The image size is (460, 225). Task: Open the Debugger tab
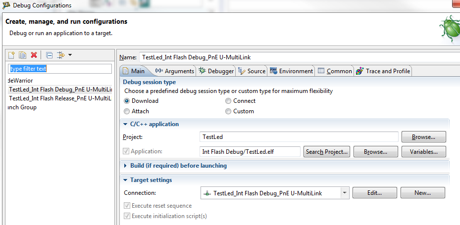216,71
